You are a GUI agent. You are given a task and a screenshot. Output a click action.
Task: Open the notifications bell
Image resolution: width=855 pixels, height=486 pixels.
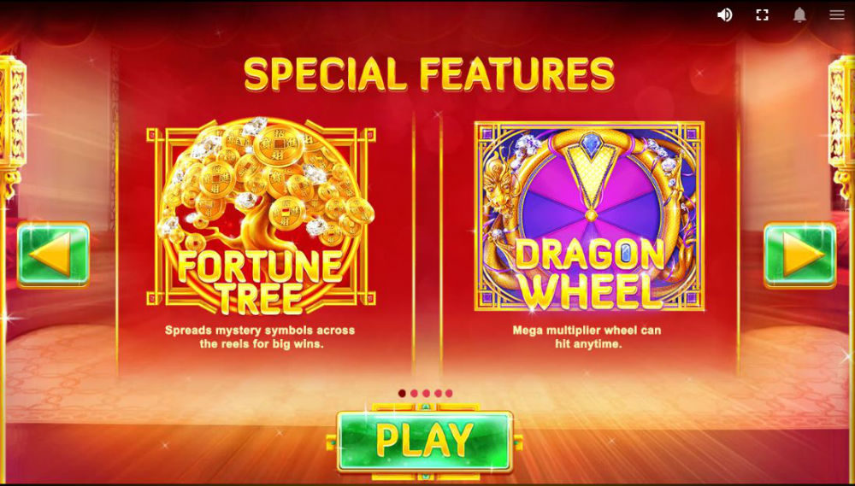799,15
